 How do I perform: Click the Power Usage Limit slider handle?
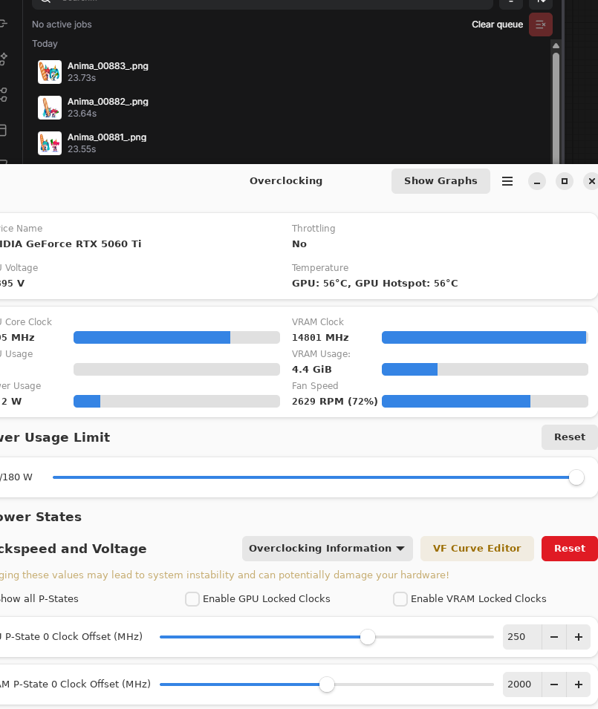tap(576, 477)
